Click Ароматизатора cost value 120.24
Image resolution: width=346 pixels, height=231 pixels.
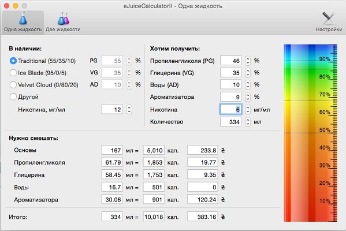tap(203, 199)
